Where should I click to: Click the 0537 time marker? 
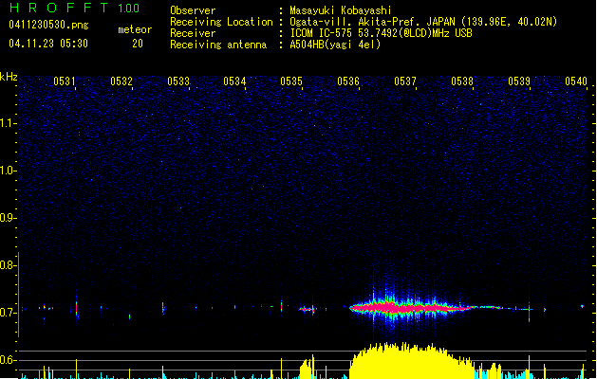click(405, 81)
